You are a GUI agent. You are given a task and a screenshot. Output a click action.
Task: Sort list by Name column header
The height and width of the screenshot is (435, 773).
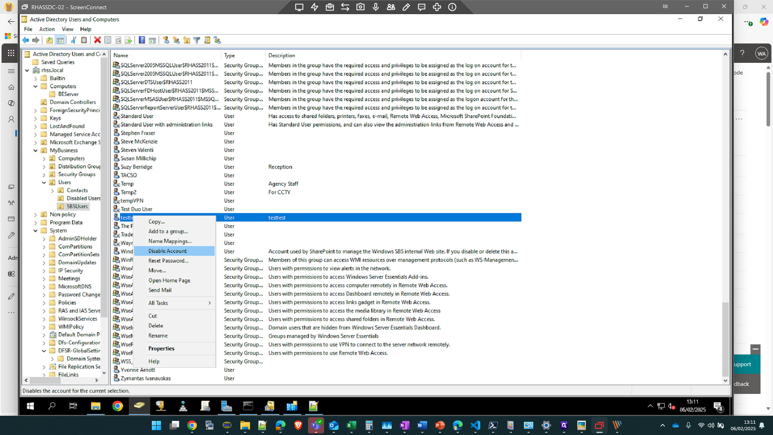[x=166, y=56]
